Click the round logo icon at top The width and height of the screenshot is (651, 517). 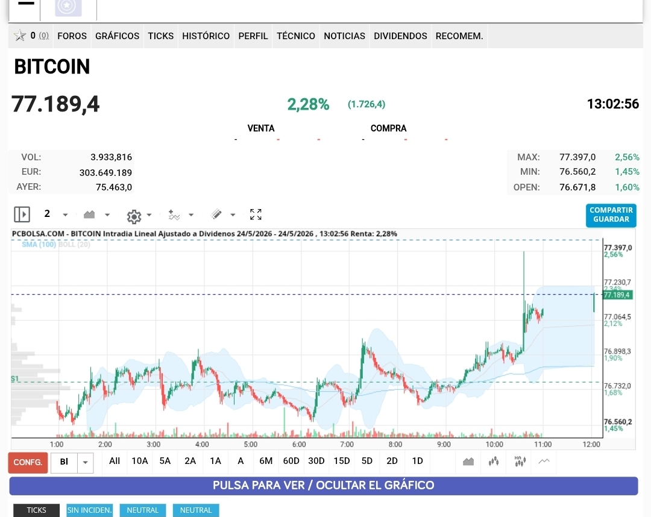[68, 7]
